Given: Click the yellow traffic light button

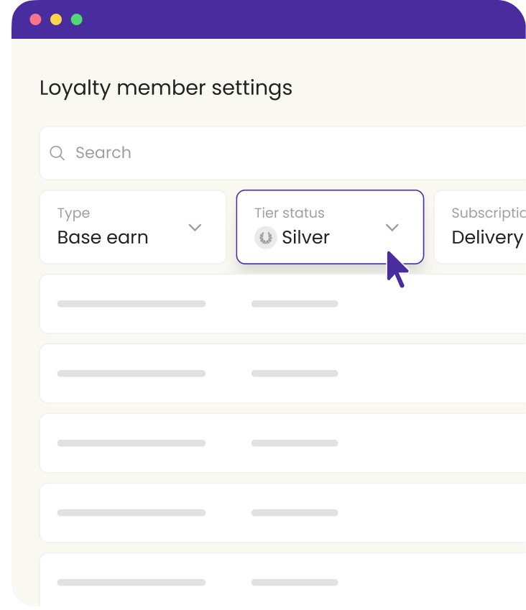Looking at the screenshot, I should pos(55,20).
